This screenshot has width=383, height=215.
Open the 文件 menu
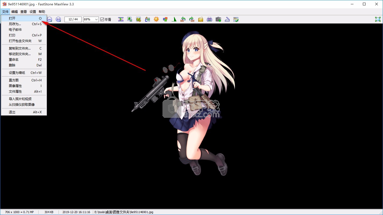coord(5,12)
